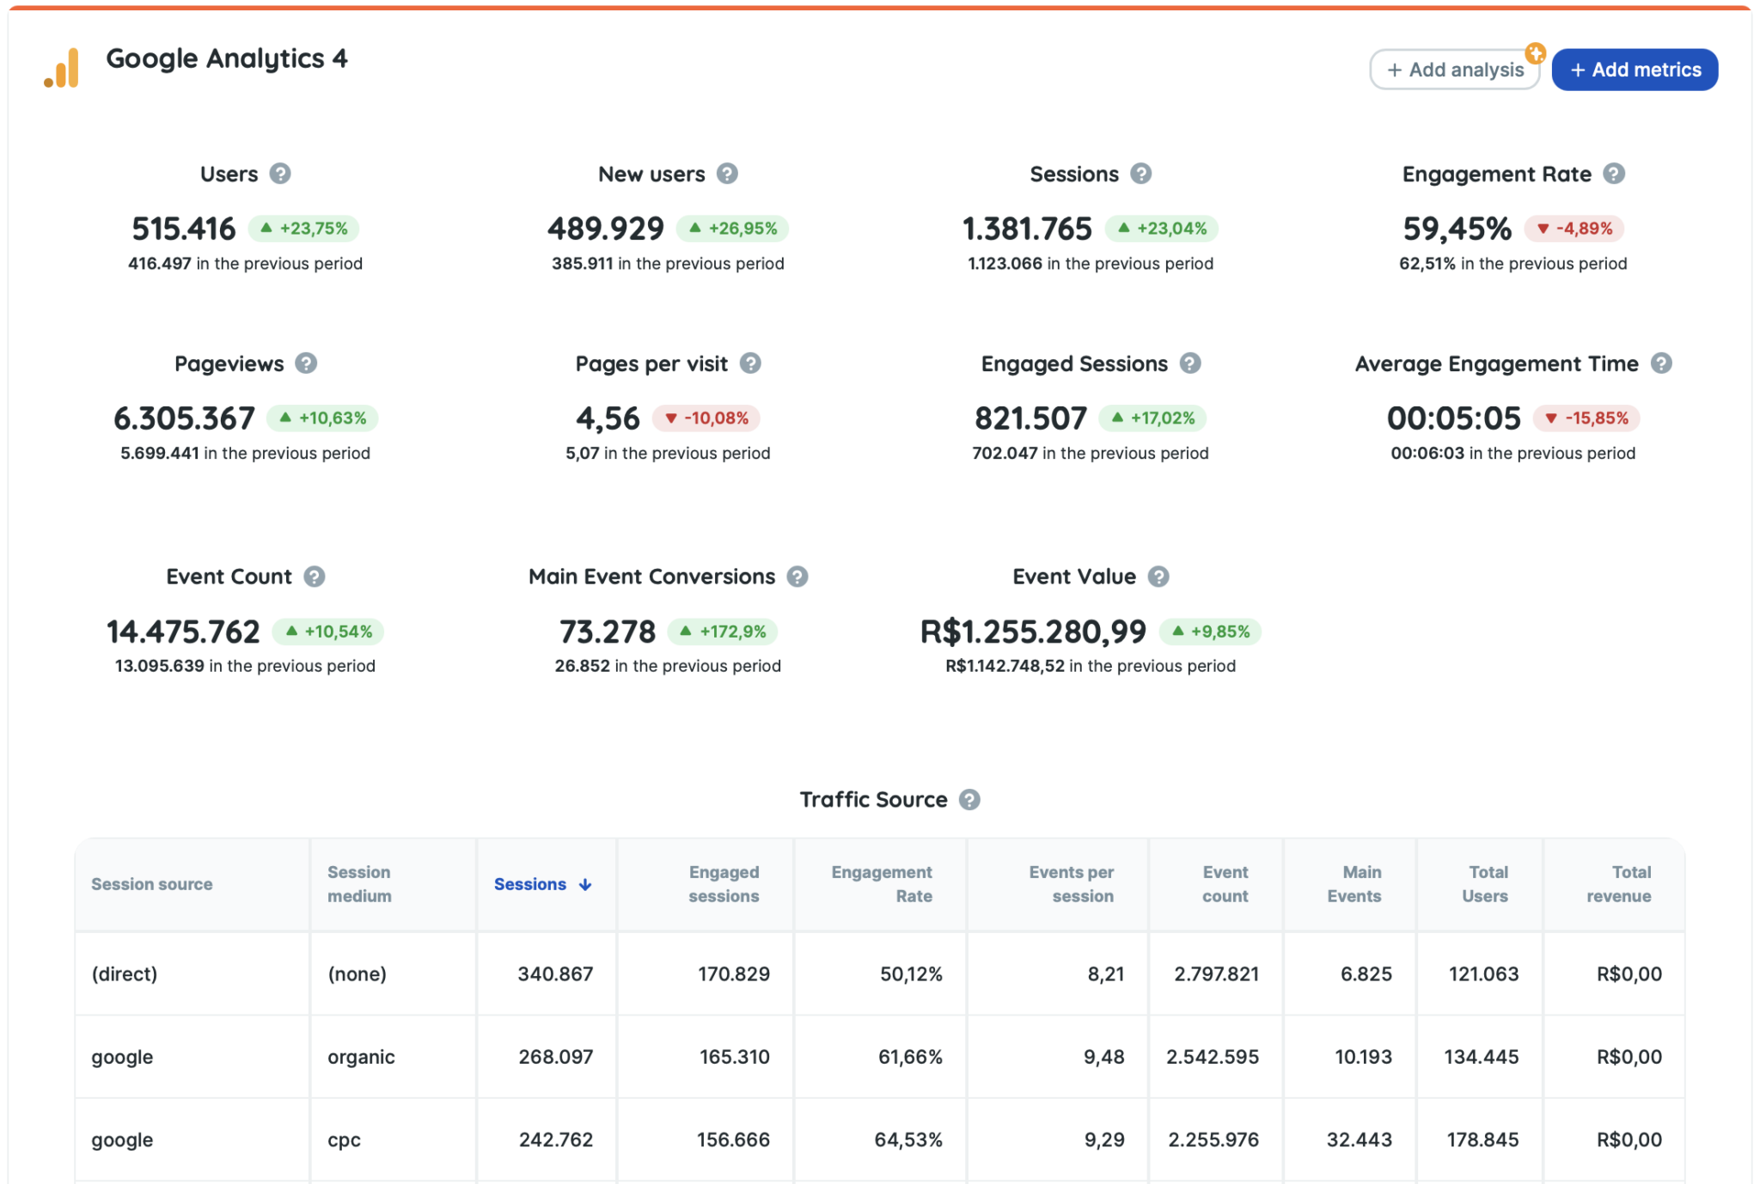
Task: Open the Event Count help icon
Action: 313,577
